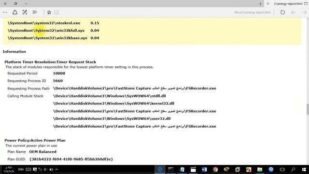Open Task View on the taskbar

coord(282,170)
